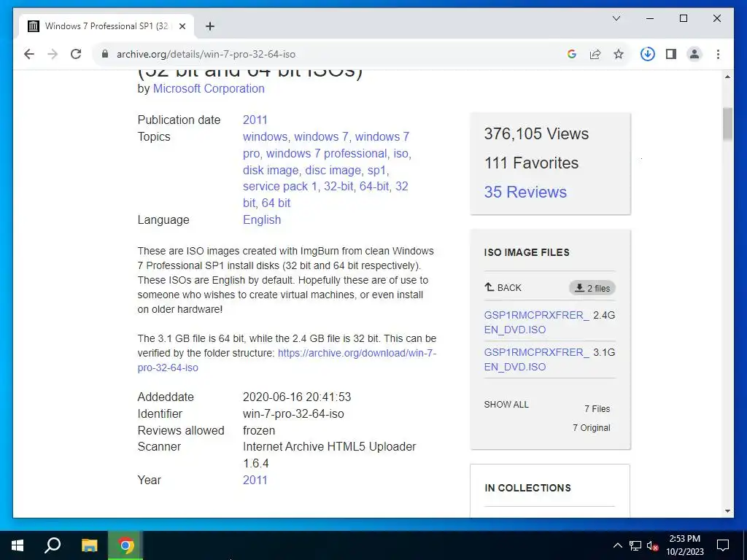Open Microsoft Corporation creator link
Viewport: 747px width, 560px height.
[209, 88]
